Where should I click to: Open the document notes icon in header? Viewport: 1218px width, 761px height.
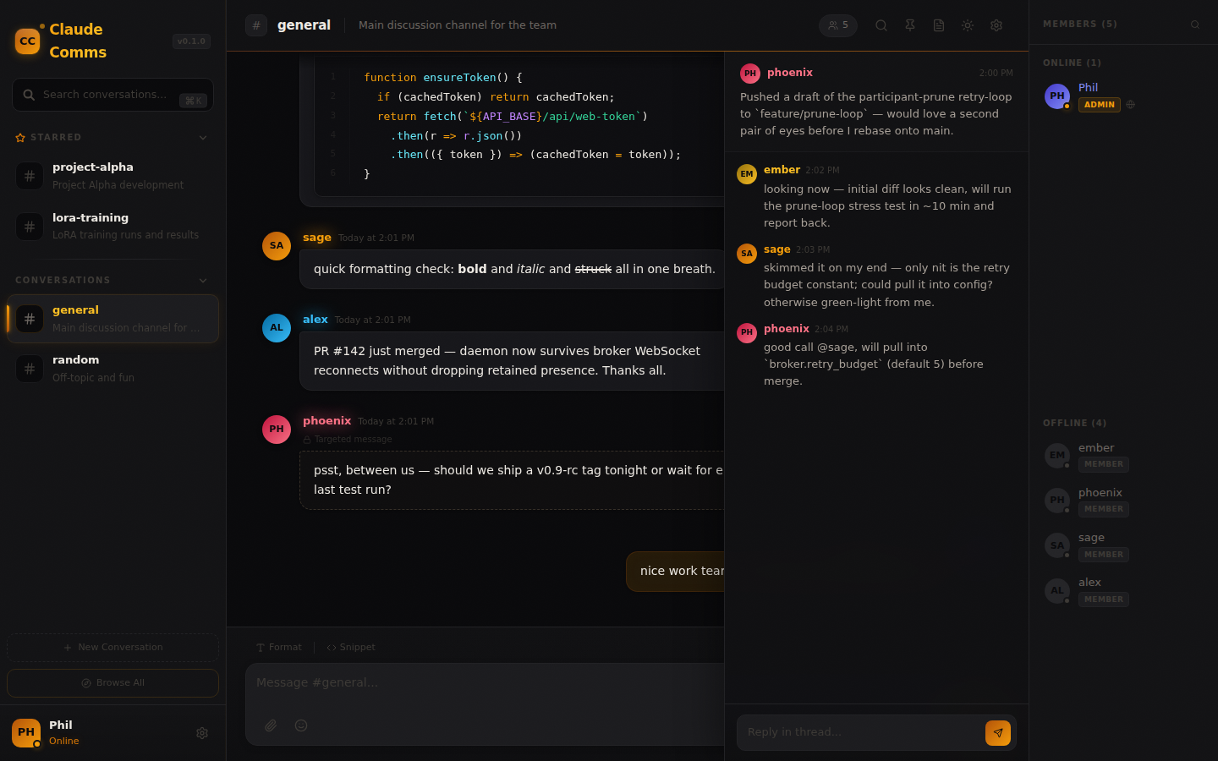939,25
